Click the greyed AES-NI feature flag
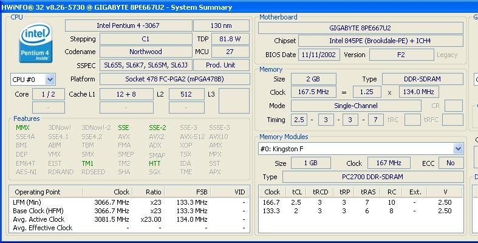The height and width of the screenshot is (243, 478). tap(26, 172)
